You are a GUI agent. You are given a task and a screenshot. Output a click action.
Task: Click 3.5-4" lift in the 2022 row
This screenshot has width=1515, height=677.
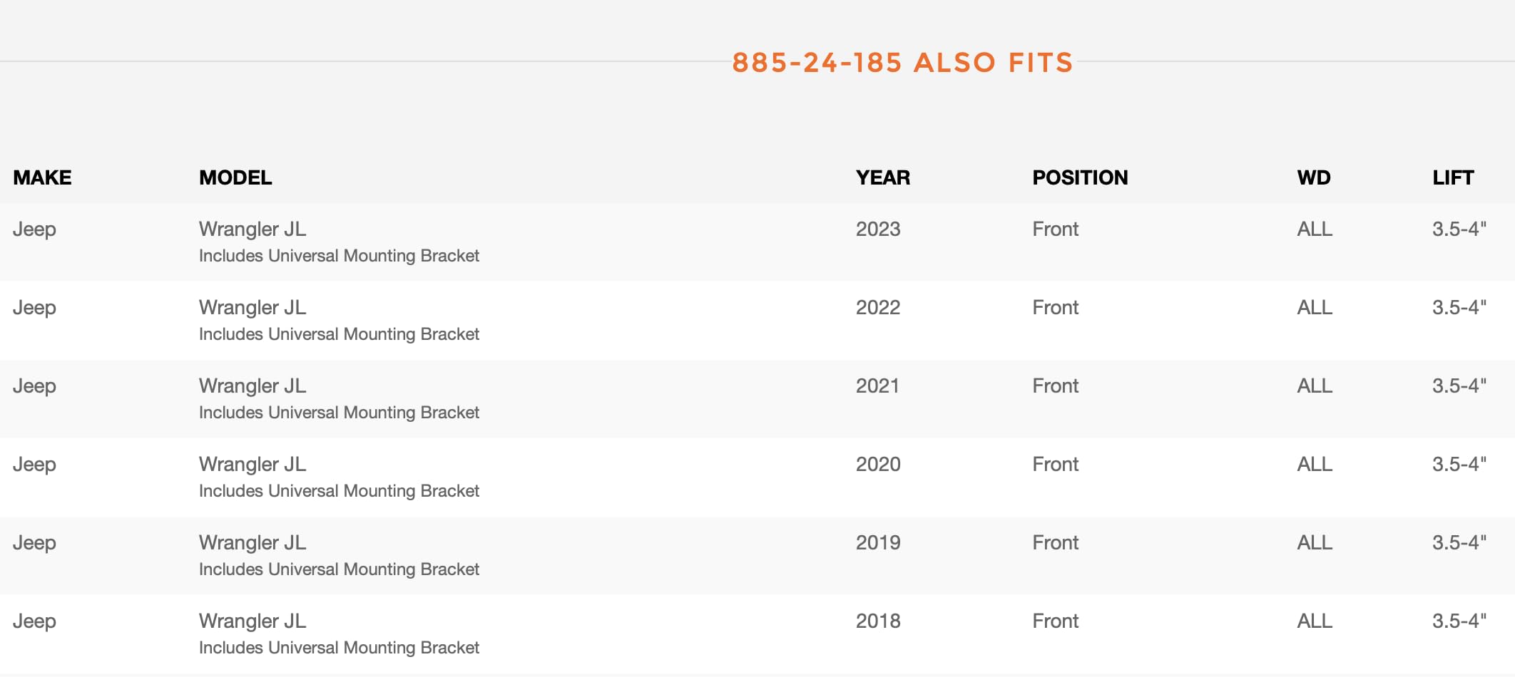1459,308
